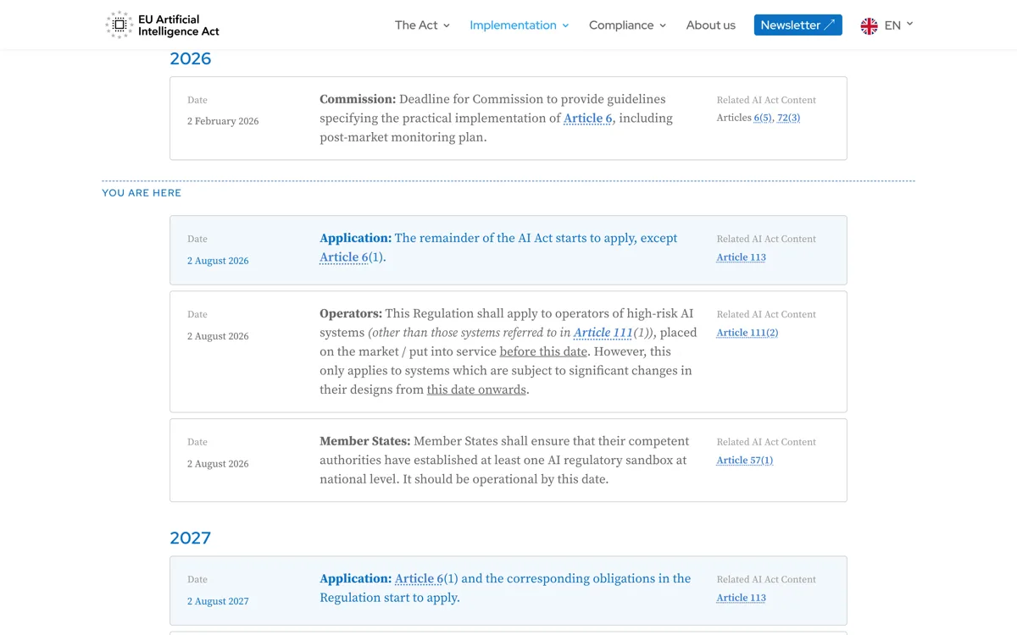Click the 2027 year heading
1017x635 pixels.
pyautogui.click(x=191, y=538)
